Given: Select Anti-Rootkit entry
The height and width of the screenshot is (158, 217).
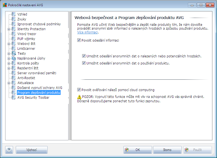Looking at the screenshot, I should click(26, 78).
